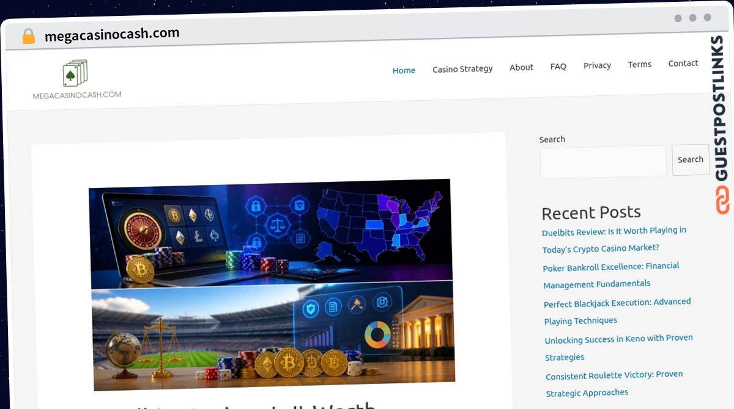Click the MEGACASINOCASH.COM playing cards logo

pos(77,79)
